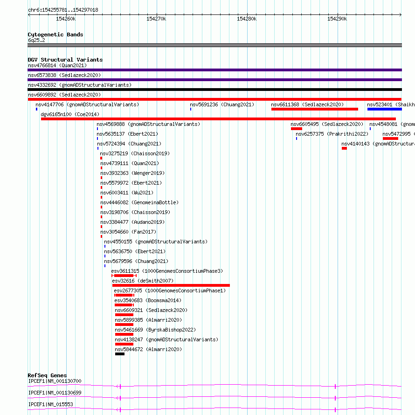Click the nsv6003411 (Wu2021) label
The height and width of the screenshot is (415, 415).
127,193
